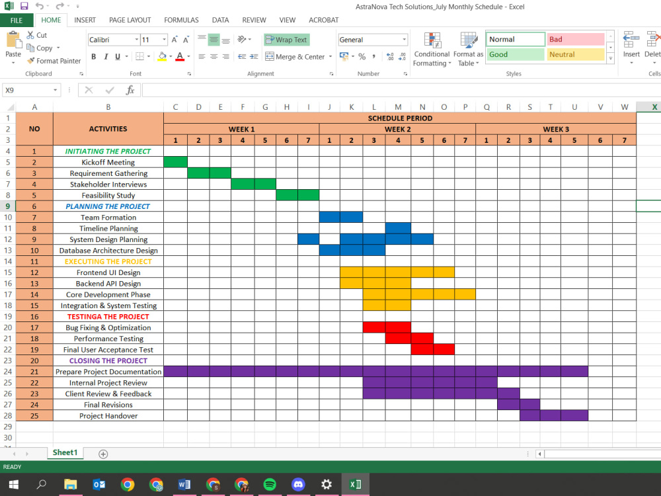Click the Insert cells icon
This screenshot has height=496, width=661.
pos(631,39)
